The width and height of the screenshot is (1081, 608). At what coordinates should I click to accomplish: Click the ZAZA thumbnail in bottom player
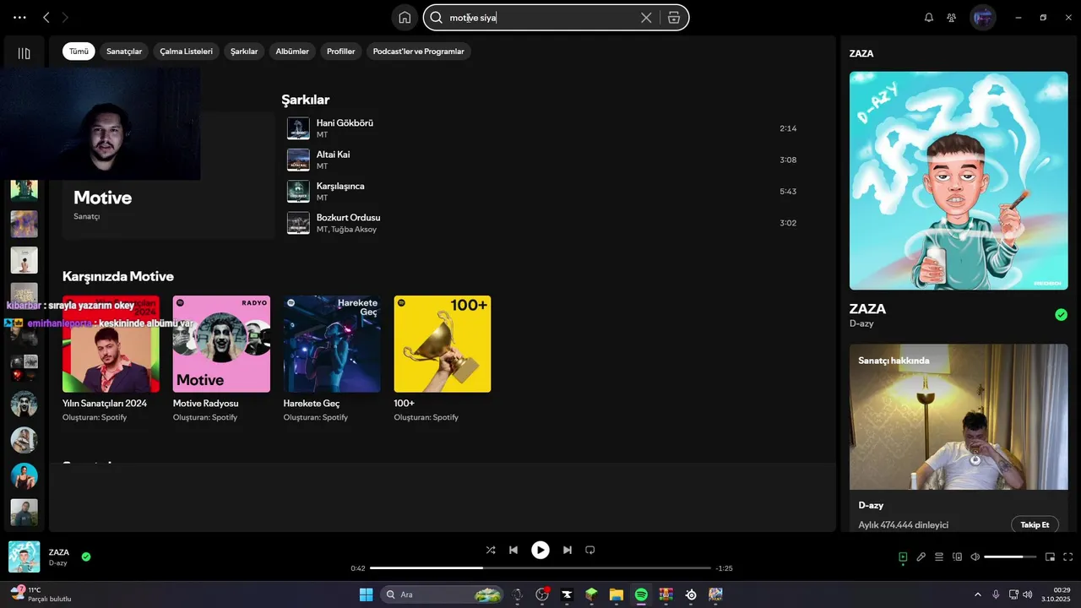click(24, 556)
